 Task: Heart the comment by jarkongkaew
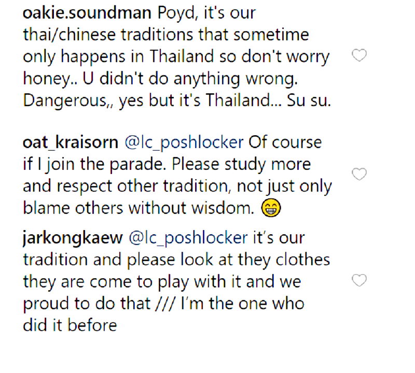click(359, 281)
